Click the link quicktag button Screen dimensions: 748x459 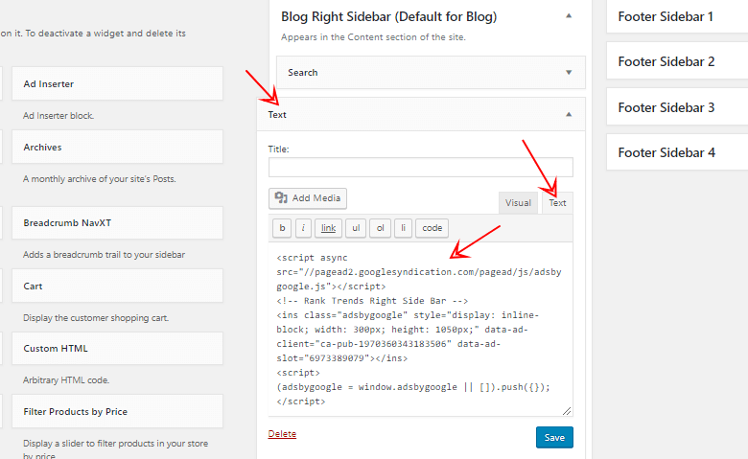328,228
